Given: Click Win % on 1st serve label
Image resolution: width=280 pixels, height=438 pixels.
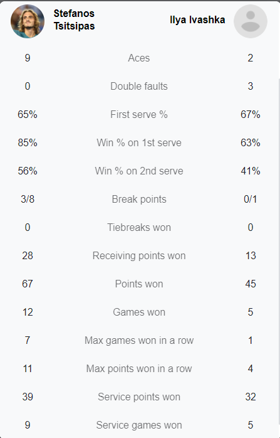Looking at the screenshot, I should click(139, 142).
